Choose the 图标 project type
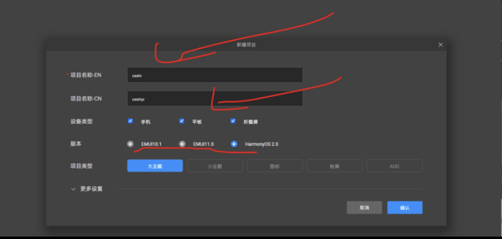502x239 pixels. pyautogui.click(x=275, y=166)
